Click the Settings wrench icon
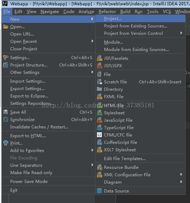Image resolution: width=190 pixels, height=203 pixels. click(x=6, y=58)
